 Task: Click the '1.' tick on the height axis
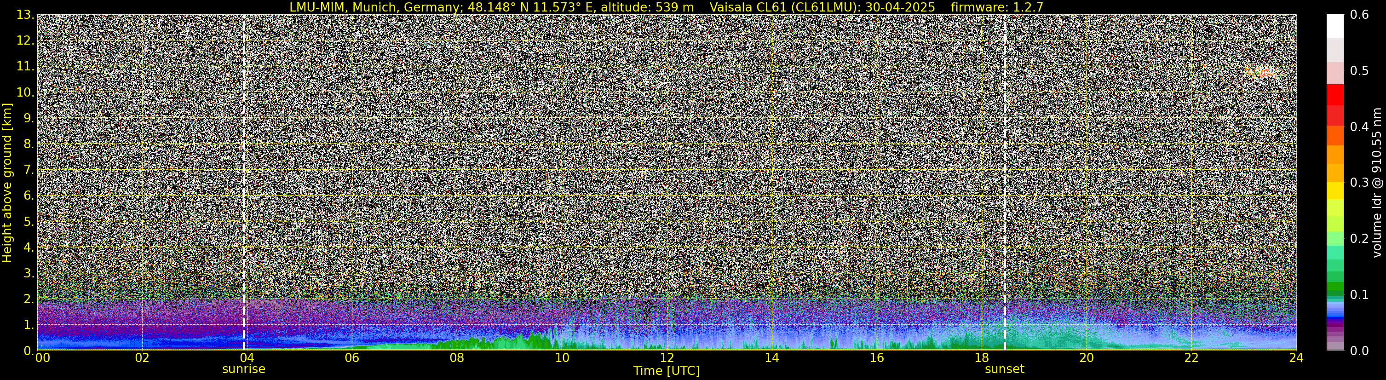pos(29,325)
